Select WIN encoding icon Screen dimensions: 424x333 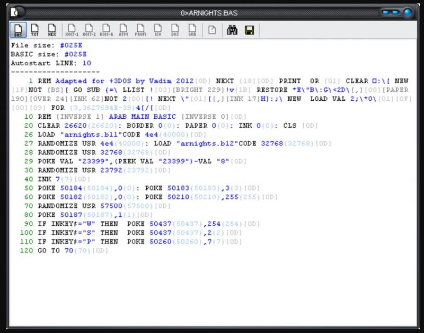point(192,30)
